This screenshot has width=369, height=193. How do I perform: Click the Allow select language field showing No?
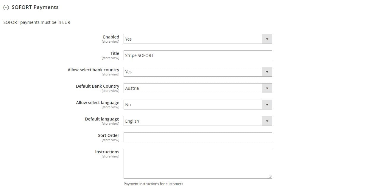(198, 105)
